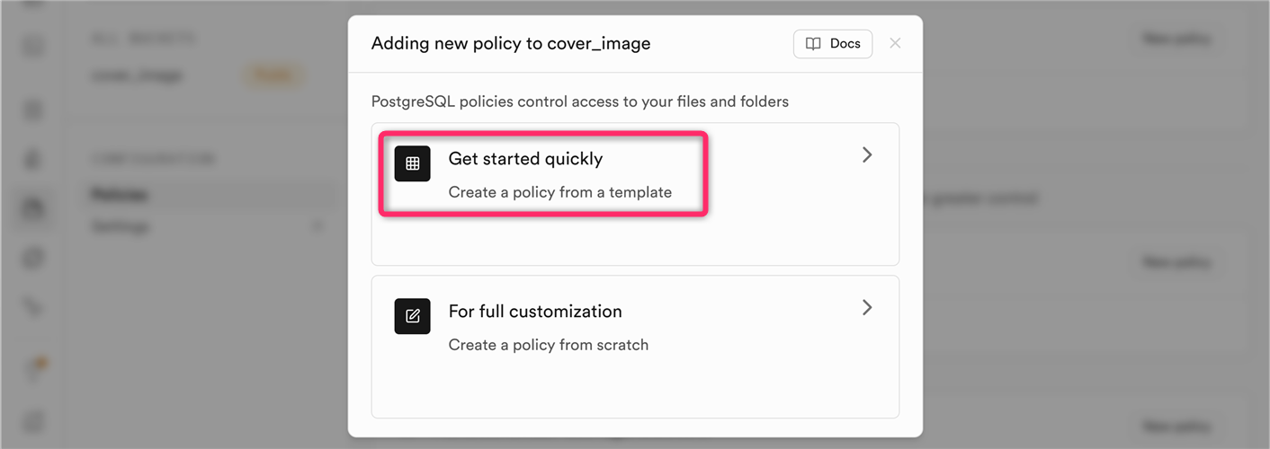The height and width of the screenshot is (449, 1270).
Task: Select the cover_image bucket in background list
Action: (137, 76)
